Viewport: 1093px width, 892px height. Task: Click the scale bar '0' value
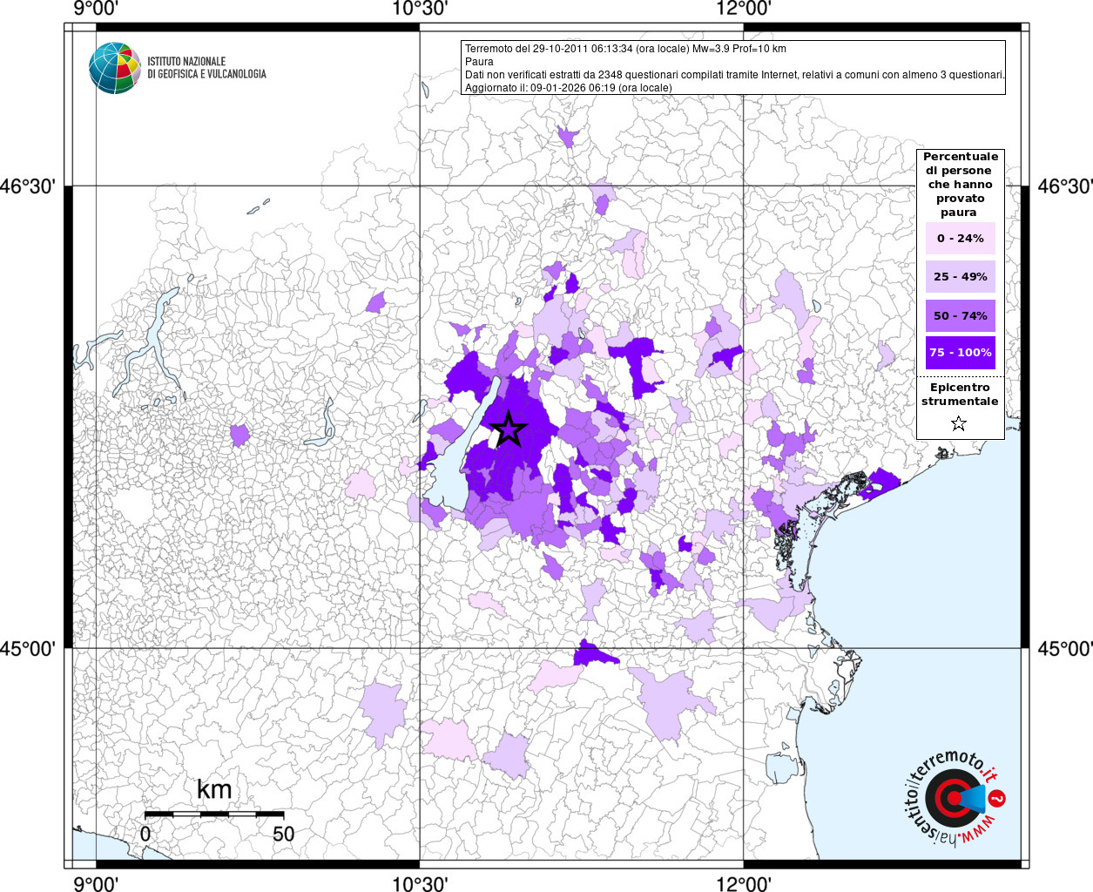point(145,834)
